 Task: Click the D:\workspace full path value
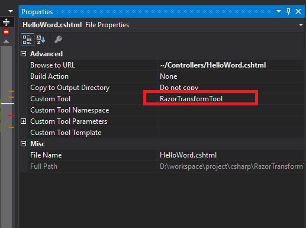pos(231,166)
